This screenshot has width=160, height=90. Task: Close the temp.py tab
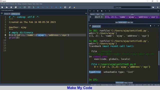(9, 14)
